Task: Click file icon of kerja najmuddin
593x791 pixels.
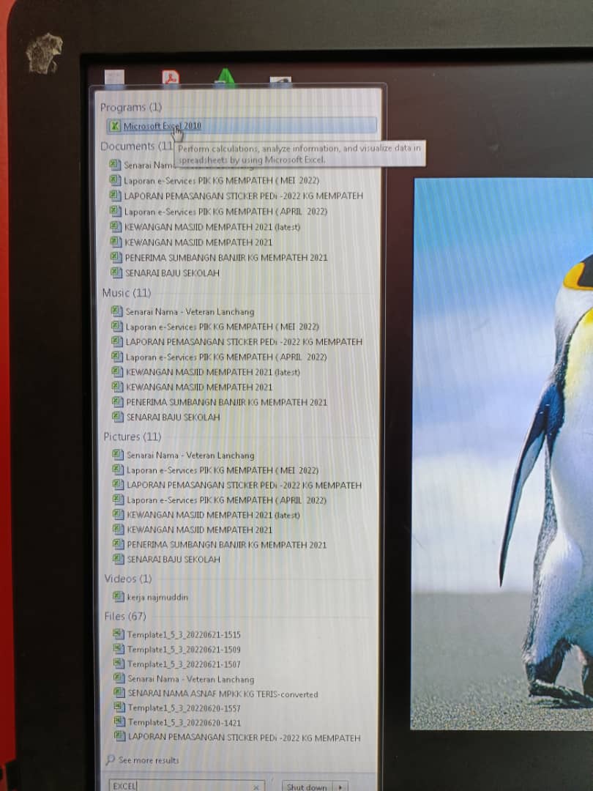Action: coord(118,597)
